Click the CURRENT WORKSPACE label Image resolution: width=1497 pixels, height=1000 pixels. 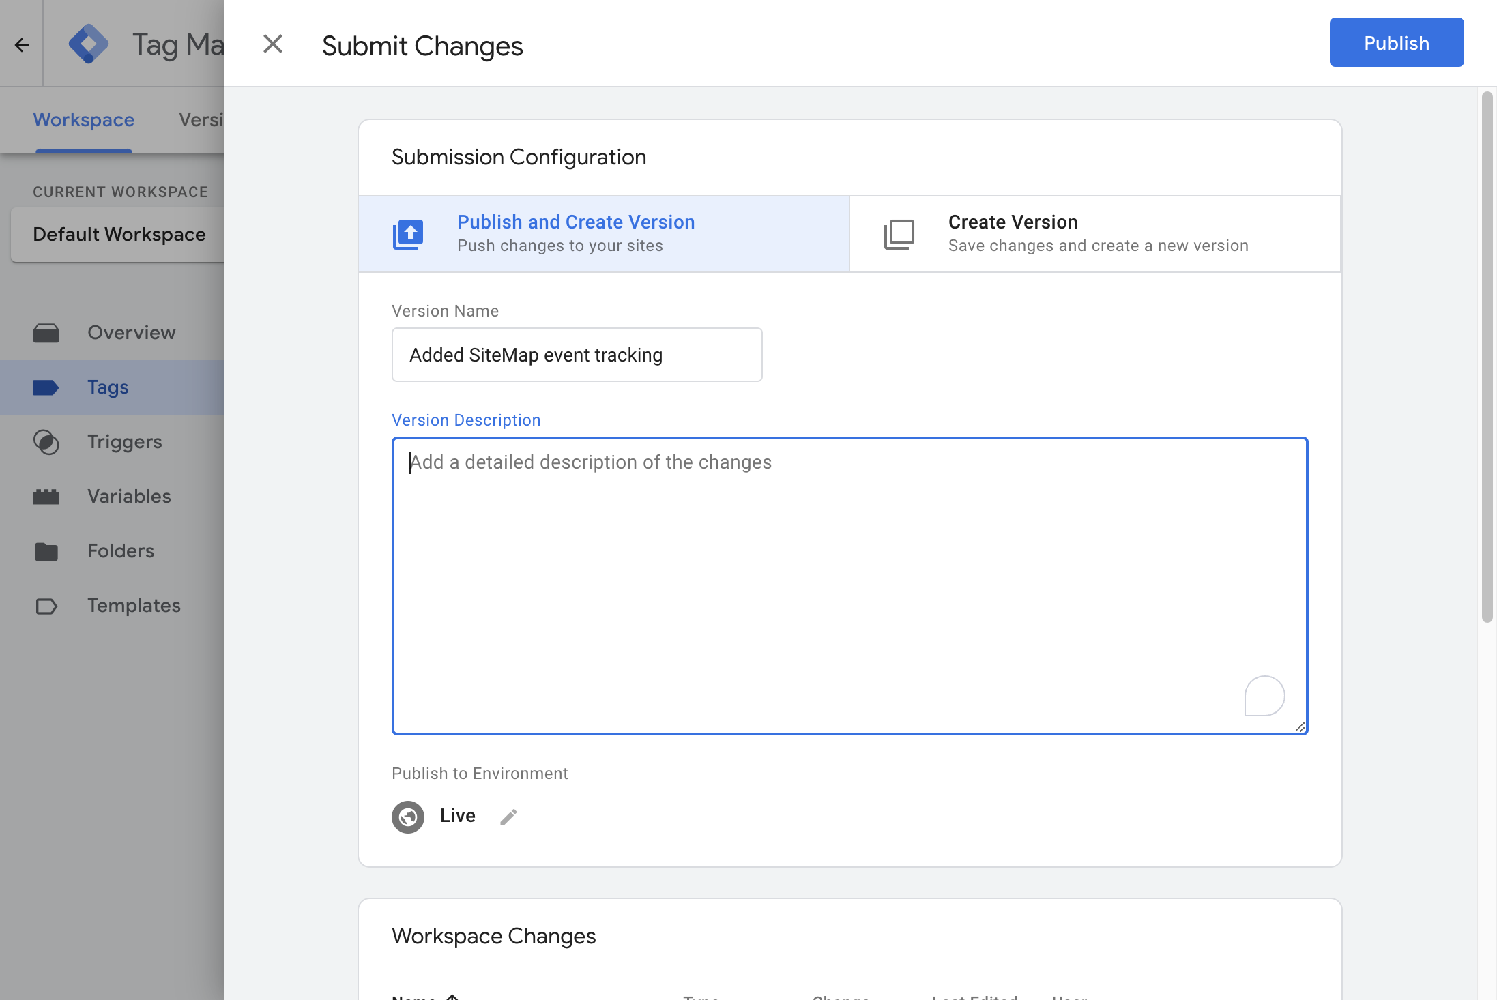(x=120, y=192)
